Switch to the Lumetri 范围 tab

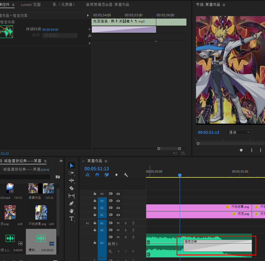pyautogui.click(x=31, y=5)
